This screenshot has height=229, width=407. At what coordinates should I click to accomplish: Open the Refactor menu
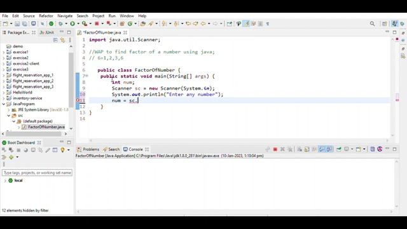click(46, 16)
